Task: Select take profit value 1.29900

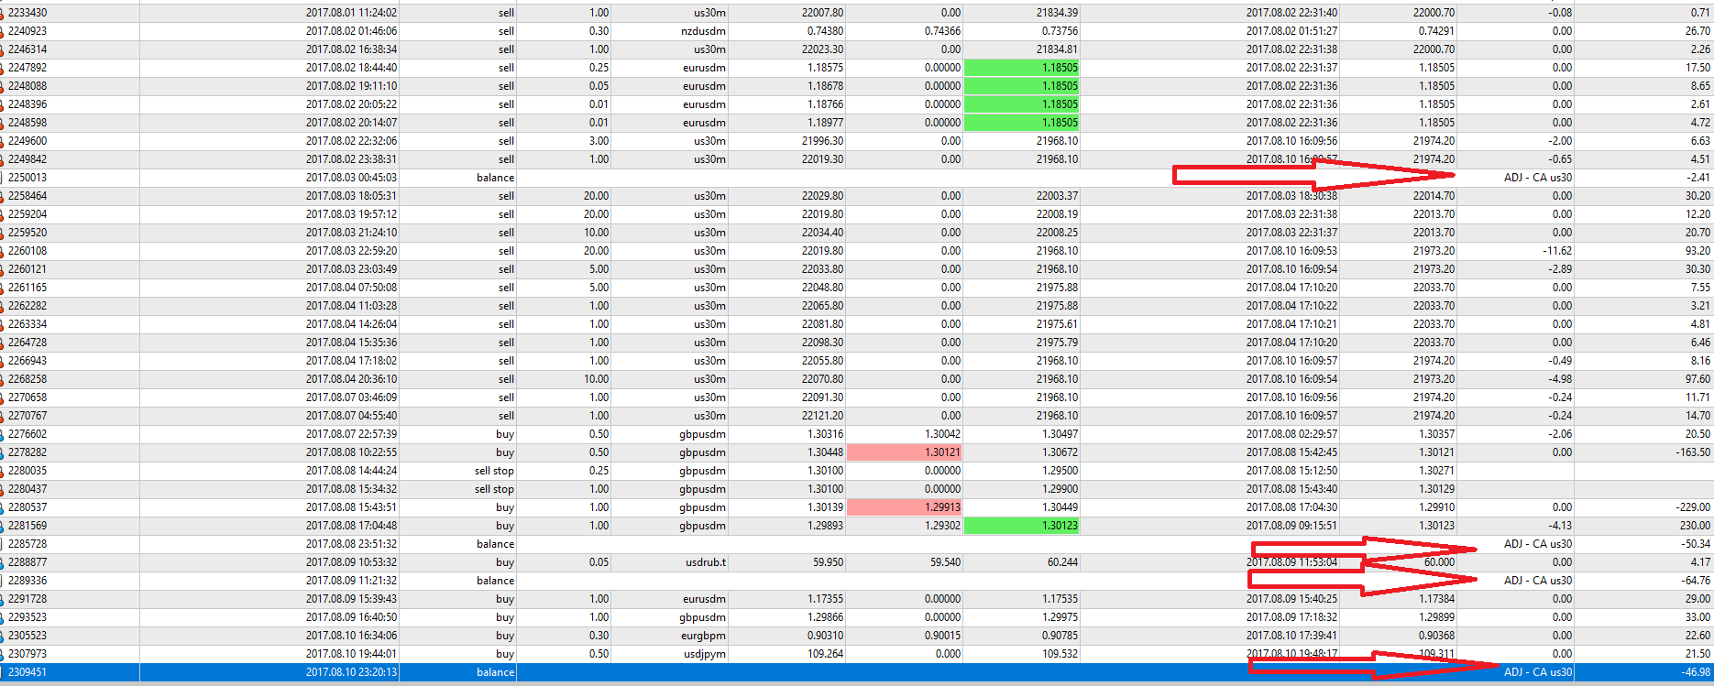Action: (1060, 489)
